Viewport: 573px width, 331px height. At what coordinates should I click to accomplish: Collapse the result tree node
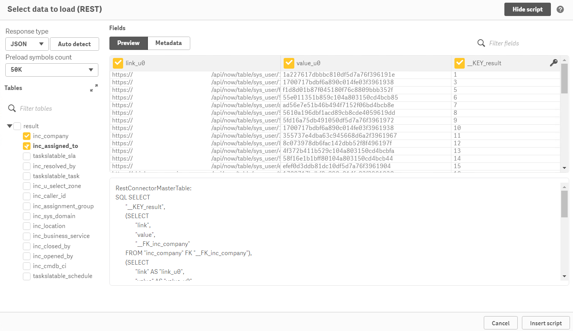coord(10,126)
